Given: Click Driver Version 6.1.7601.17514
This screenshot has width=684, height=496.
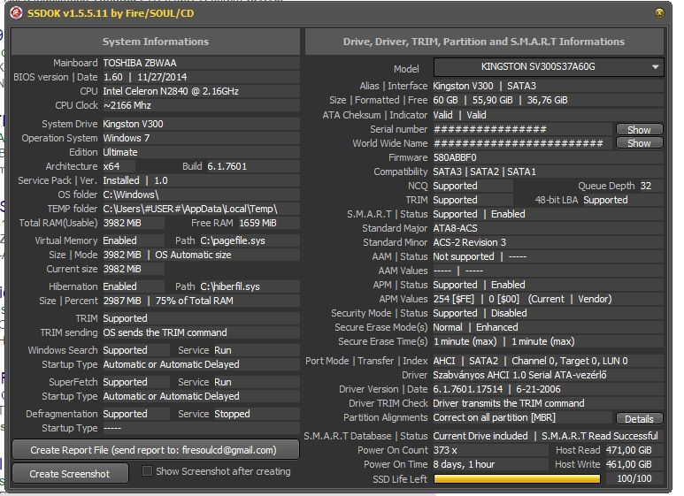Looking at the screenshot, I should click(467, 389).
